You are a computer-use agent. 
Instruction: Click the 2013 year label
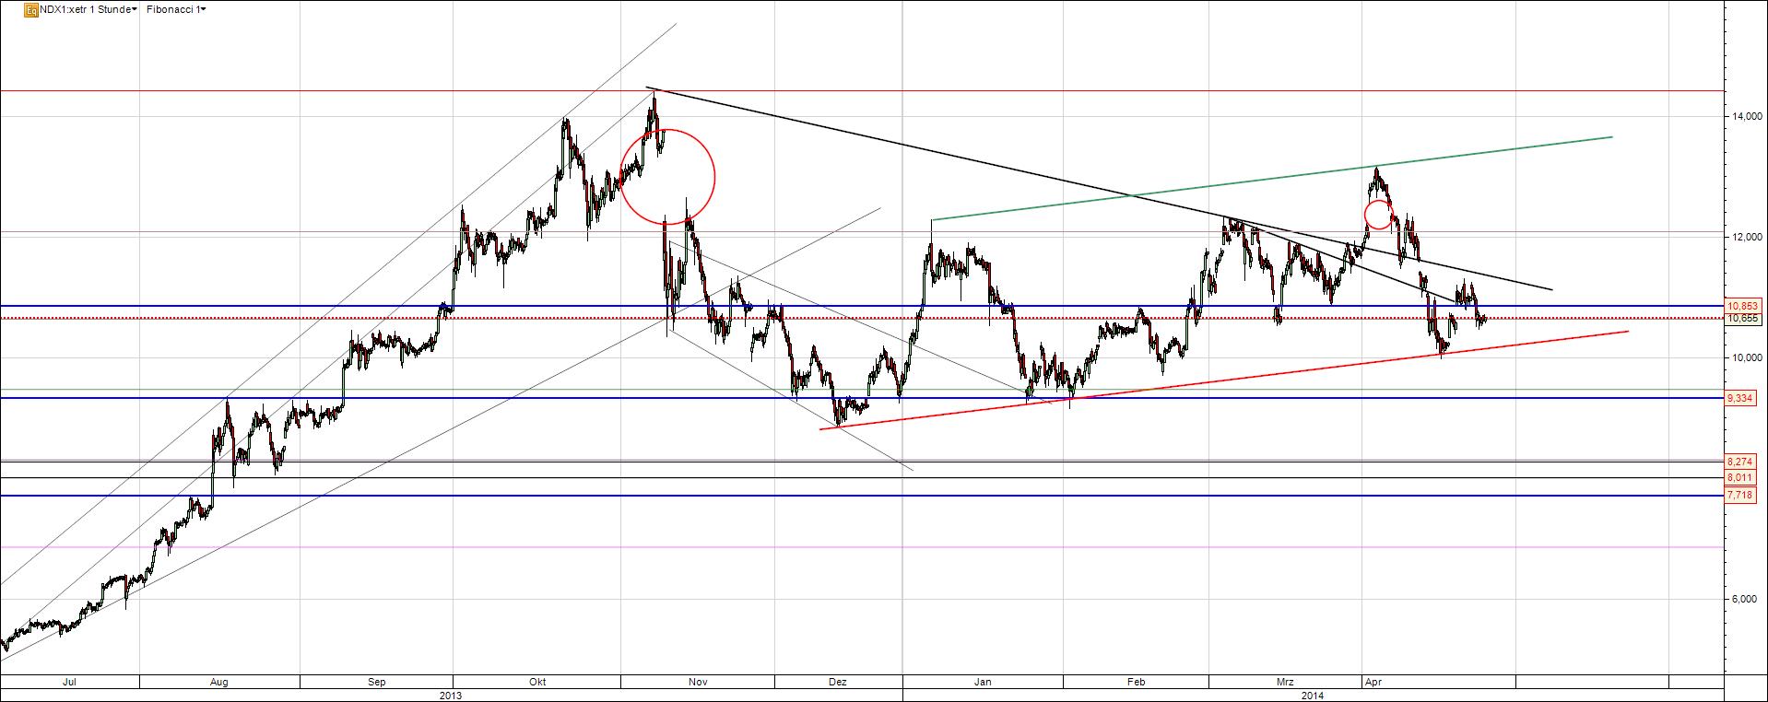tap(451, 696)
